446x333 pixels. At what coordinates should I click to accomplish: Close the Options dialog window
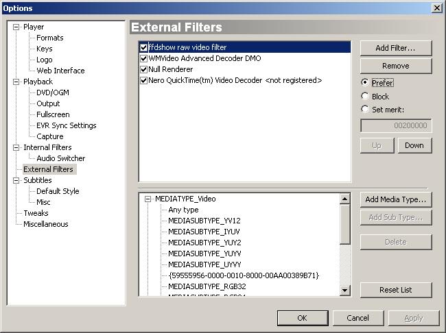tap(436, 8)
